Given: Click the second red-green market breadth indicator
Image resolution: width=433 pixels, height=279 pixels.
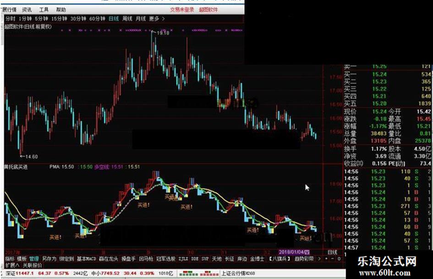Looking at the screenshot, I should click(209, 274).
